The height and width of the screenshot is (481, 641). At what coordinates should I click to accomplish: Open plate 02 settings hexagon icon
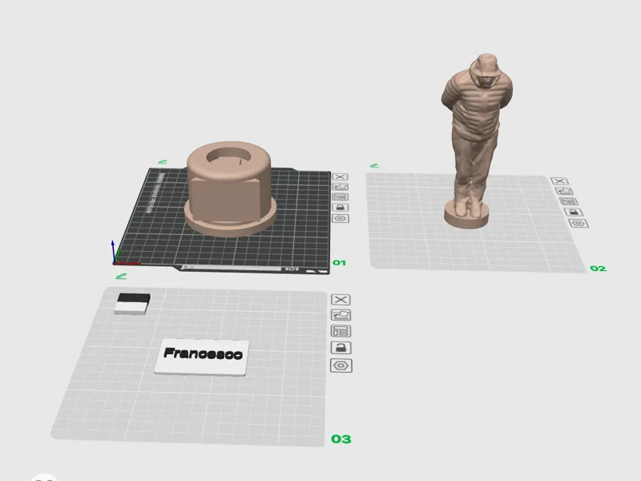coord(579,224)
